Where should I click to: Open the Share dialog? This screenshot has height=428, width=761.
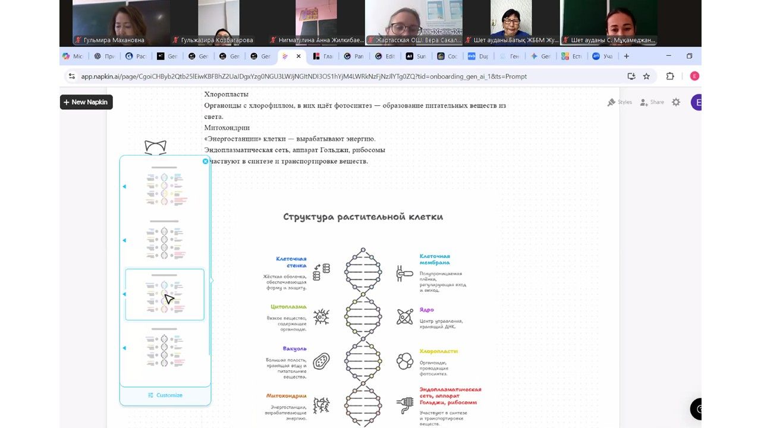point(652,102)
